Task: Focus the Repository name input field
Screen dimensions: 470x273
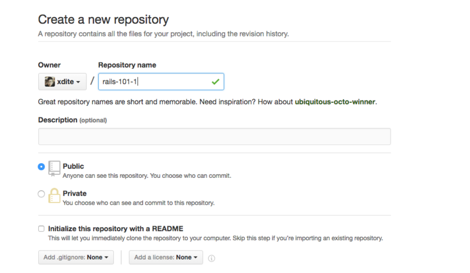Action: (x=161, y=82)
